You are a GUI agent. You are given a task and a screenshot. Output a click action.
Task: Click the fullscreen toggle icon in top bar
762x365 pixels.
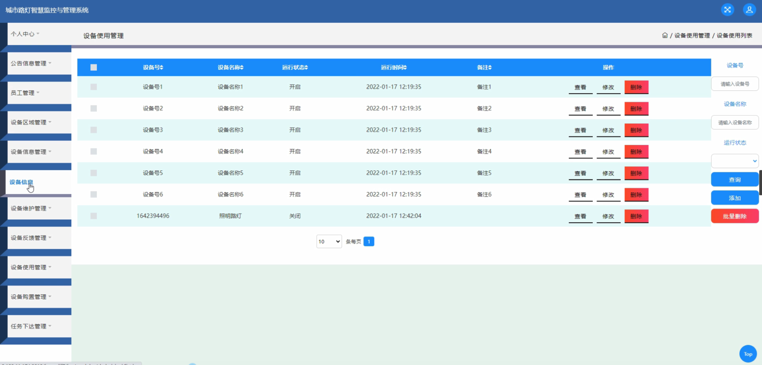click(x=727, y=10)
